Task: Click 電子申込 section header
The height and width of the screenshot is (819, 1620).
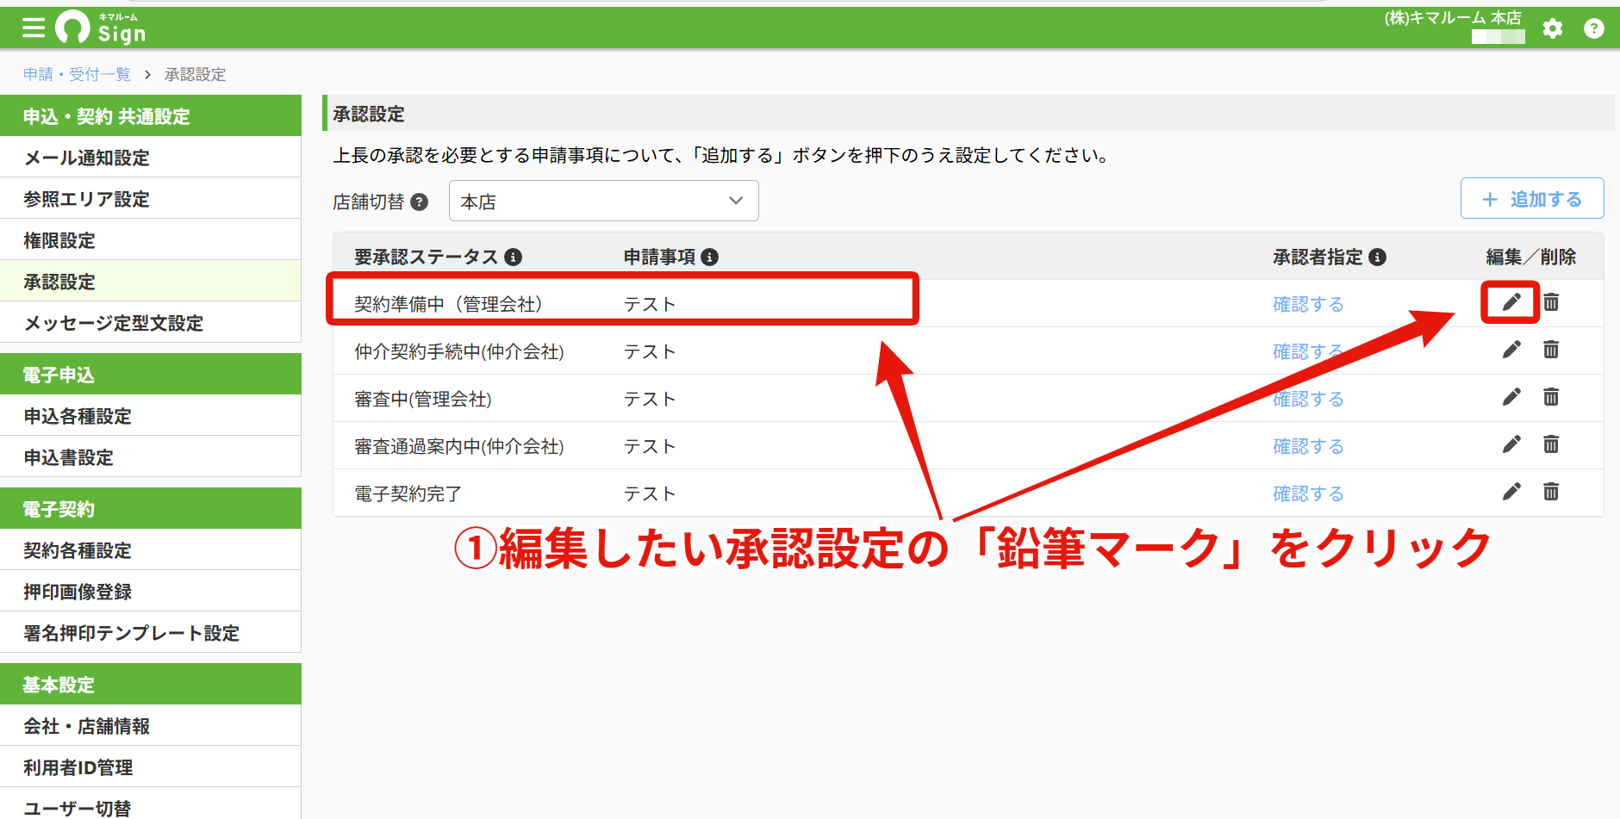Action: (x=151, y=374)
